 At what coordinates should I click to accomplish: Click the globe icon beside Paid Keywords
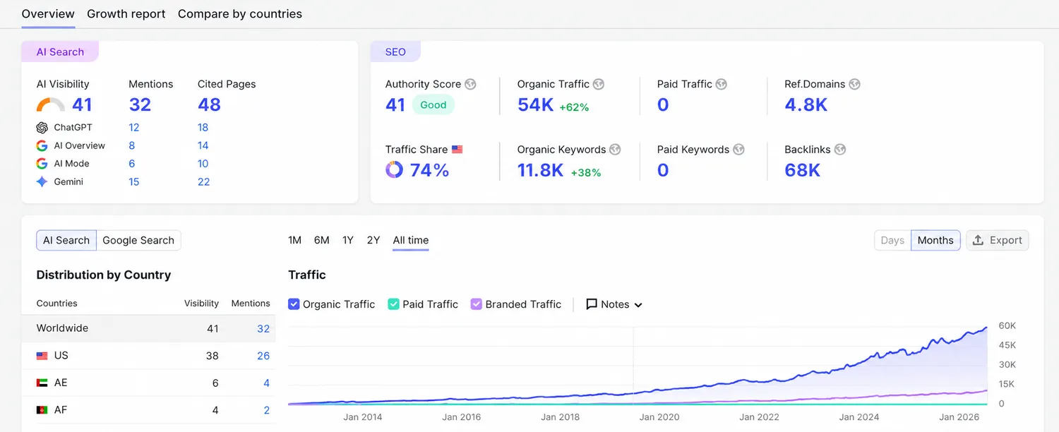[x=738, y=150]
